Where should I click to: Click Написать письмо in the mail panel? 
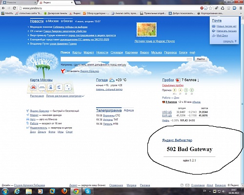pyautogui.click(x=226, y=31)
